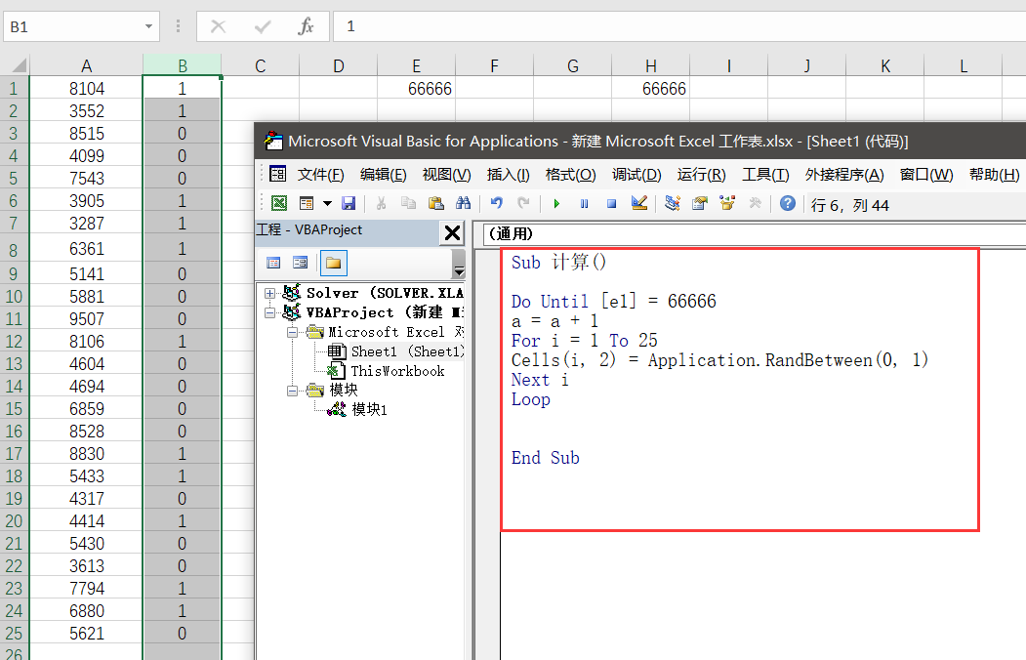
Task: Toggle Folders view in the project panel
Action: tap(333, 263)
